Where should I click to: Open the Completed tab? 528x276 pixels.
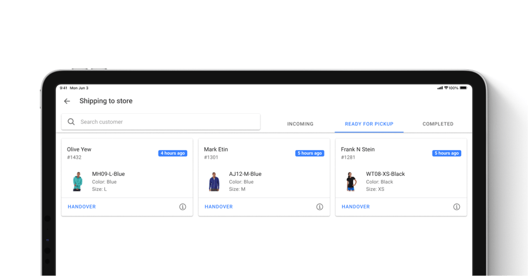pyautogui.click(x=438, y=124)
